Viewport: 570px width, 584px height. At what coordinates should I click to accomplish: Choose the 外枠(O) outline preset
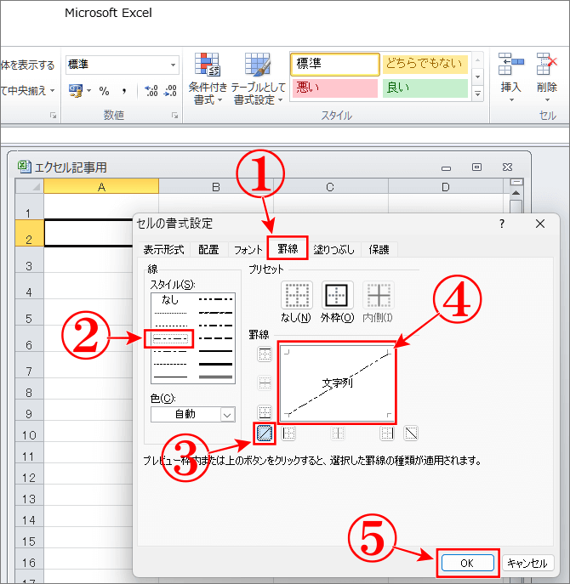tap(337, 295)
